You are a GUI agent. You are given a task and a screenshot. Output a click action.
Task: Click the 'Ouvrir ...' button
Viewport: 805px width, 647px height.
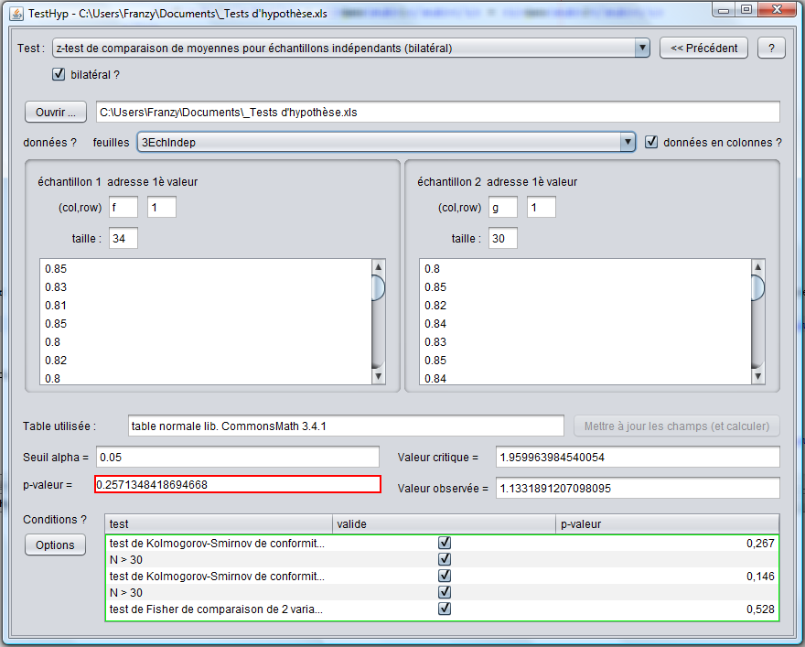click(x=55, y=112)
